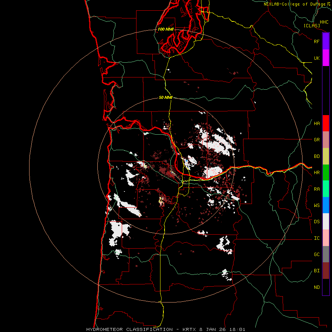Click the WS legend label

[317, 205]
